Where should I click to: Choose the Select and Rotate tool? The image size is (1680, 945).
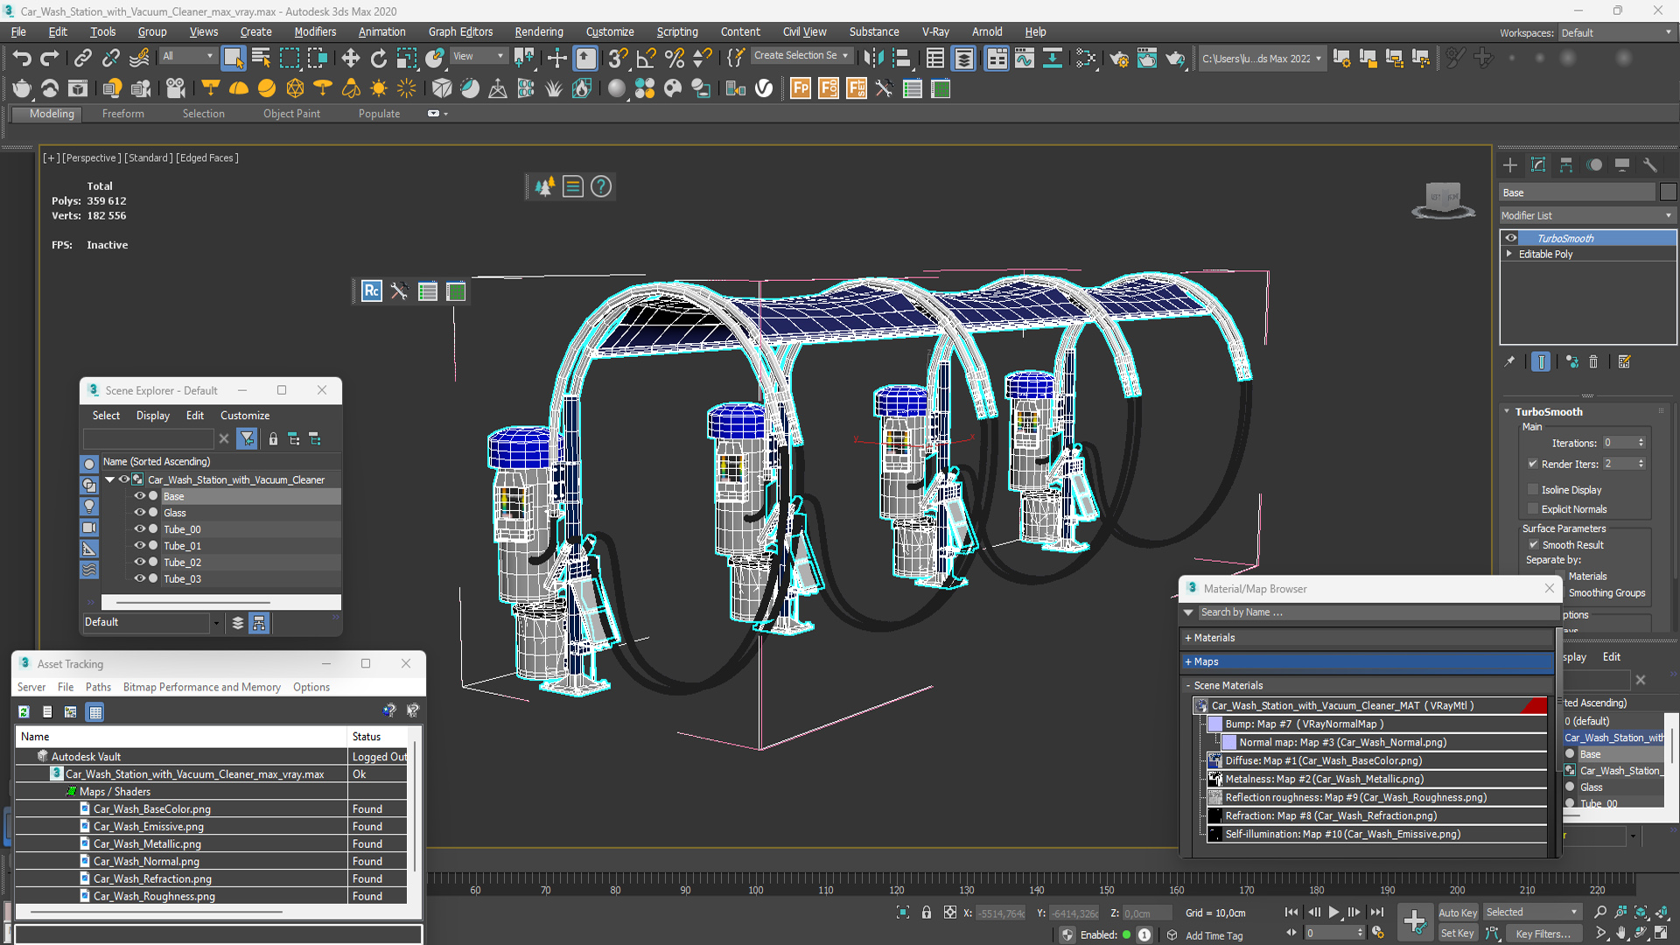pos(378,59)
